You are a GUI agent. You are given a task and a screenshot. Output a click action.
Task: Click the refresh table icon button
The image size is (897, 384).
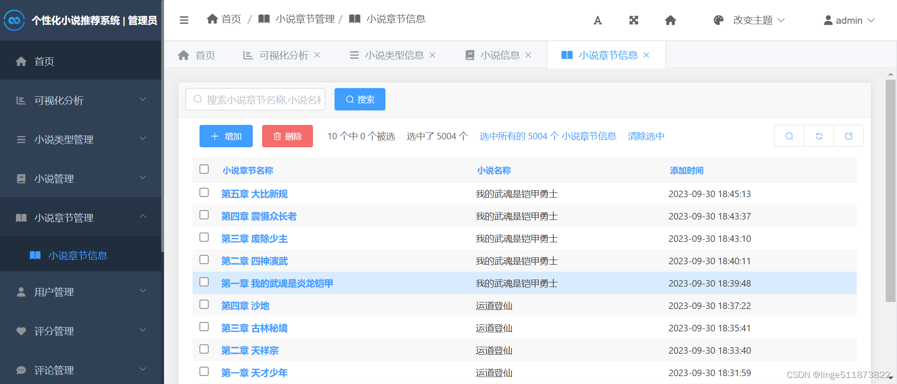[x=819, y=136]
